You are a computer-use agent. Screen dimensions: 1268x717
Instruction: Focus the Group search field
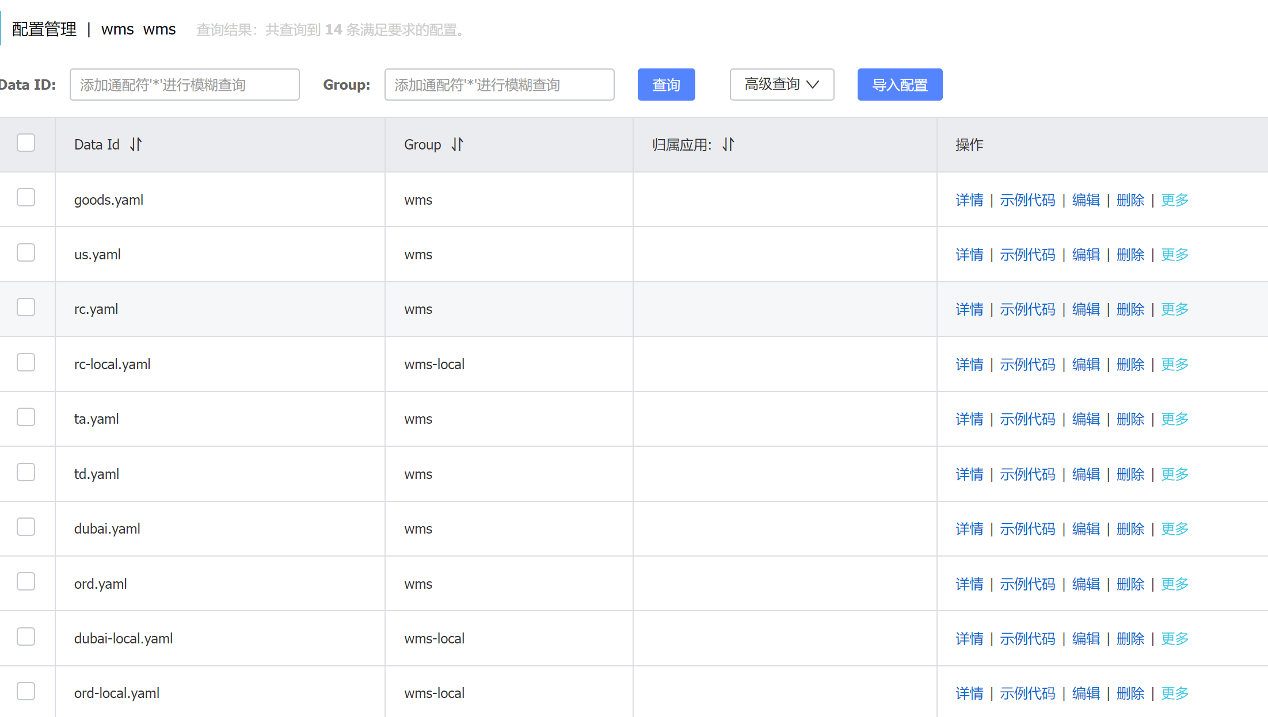tap(499, 85)
